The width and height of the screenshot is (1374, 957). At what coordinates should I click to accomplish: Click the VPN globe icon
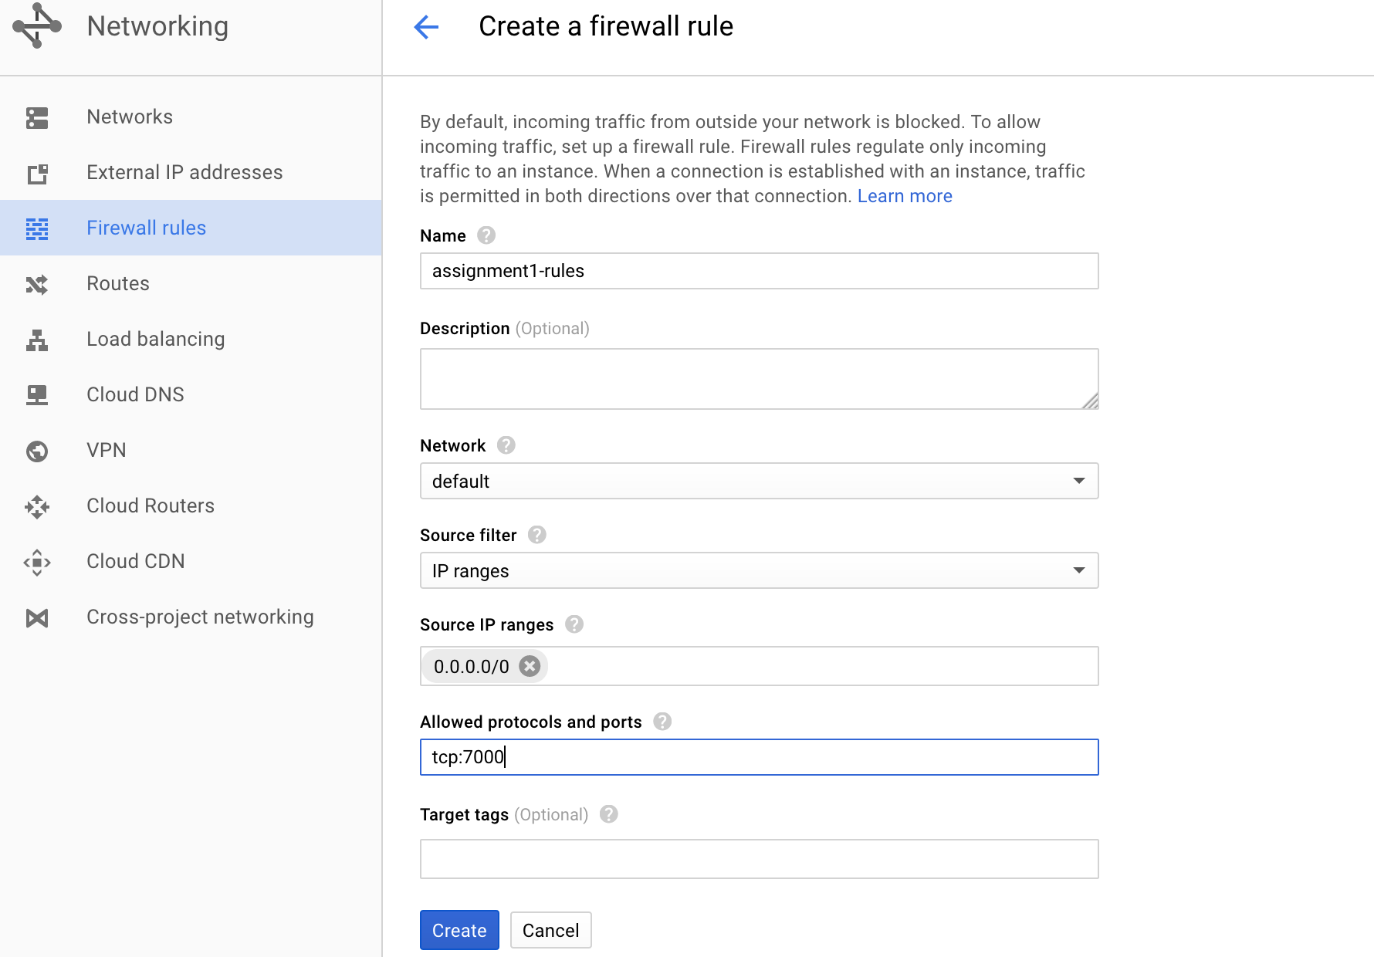pos(37,451)
